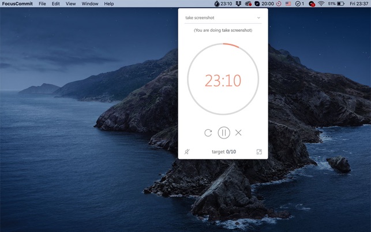The width and height of the screenshot is (371, 232).
Task: Open the task selector dropdown arrow
Action: (258, 18)
